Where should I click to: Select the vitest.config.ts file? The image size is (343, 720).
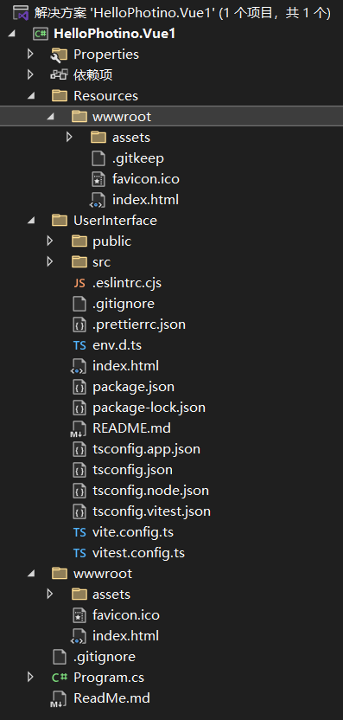click(138, 553)
